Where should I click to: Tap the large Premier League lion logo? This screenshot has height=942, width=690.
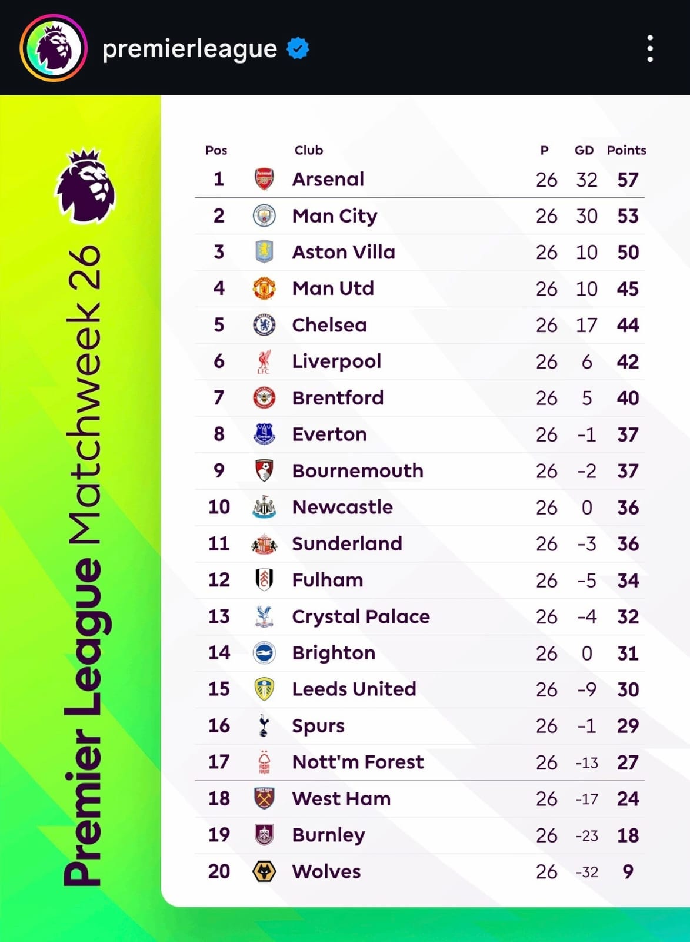point(86,186)
